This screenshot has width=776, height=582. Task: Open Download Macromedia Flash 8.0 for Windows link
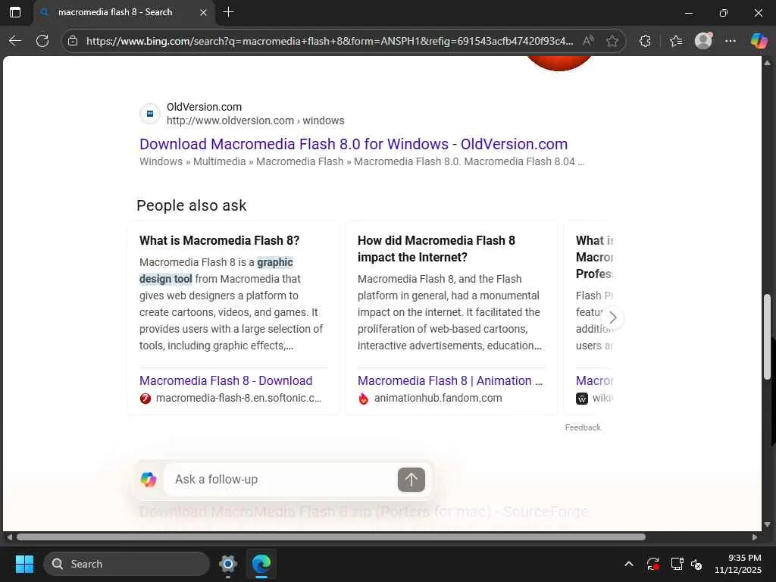coord(353,144)
